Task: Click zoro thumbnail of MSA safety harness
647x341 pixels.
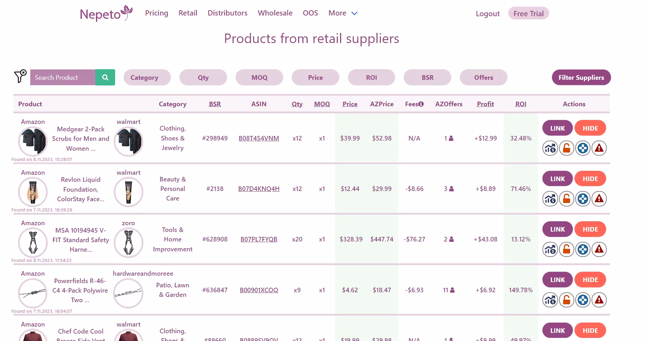Action: [x=129, y=243]
